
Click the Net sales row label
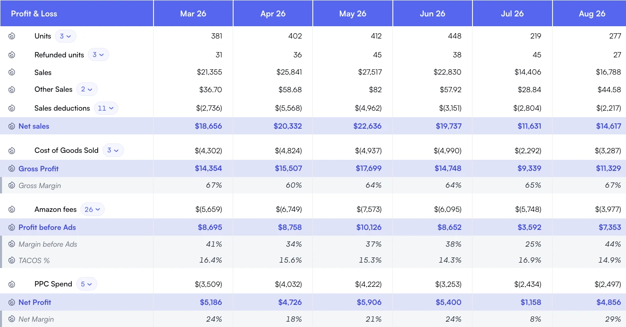pos(34,126)
